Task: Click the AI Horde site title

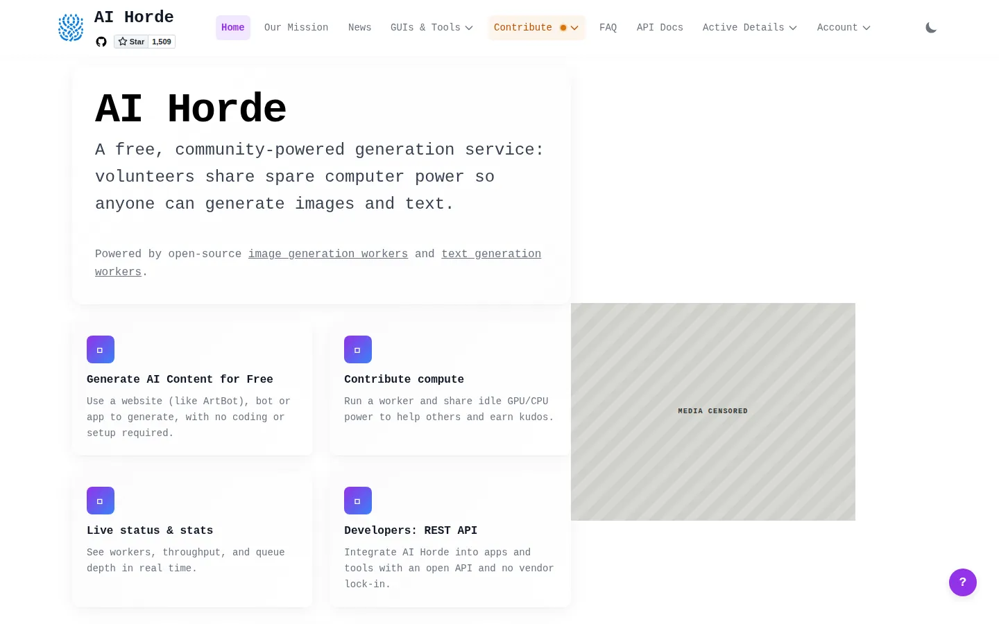Action: point(134,17)
